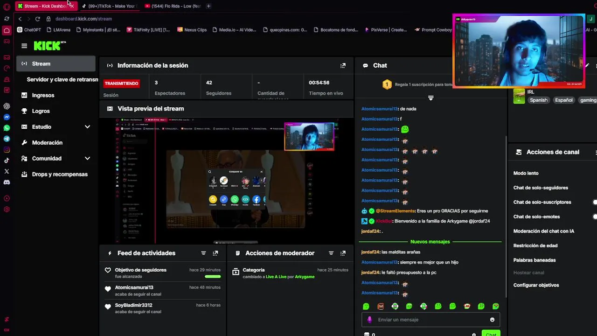Viewport: 597px width, 336px height.
Task: Click the gift subscription badge icon
Action: pyautogui.click(x=387, y=84)
